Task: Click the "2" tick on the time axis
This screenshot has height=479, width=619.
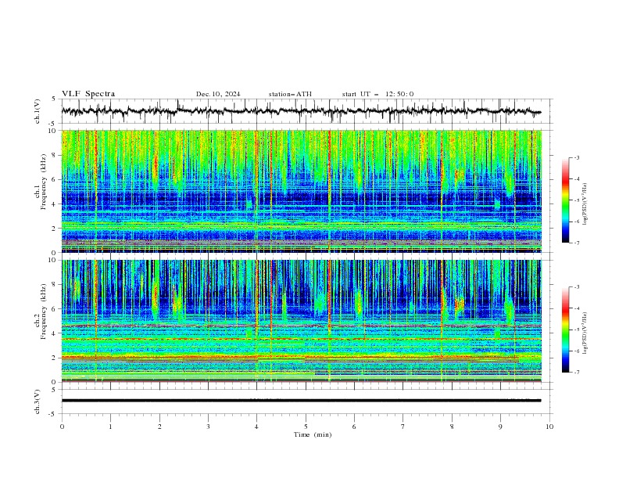Action: pos(159,427)
